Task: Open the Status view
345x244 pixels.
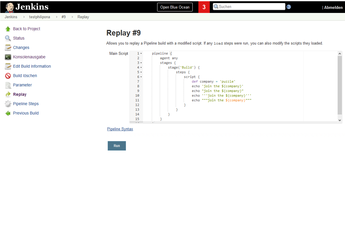Action: (x=19, y=38)
